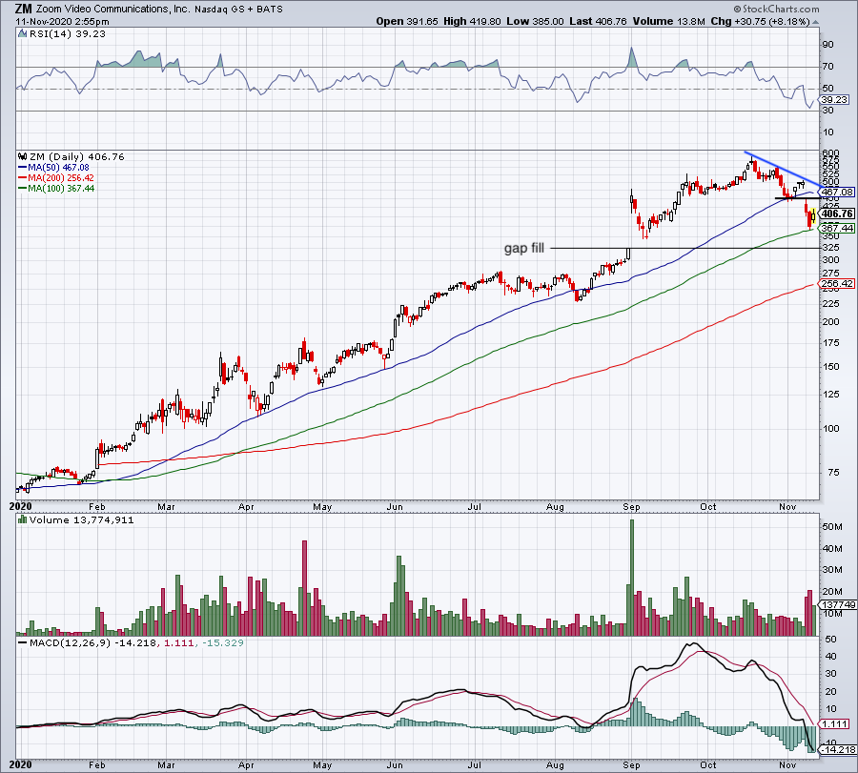Click the 367.44 green price tag on axis
The width and height of the screenshot is (858, 773).
point(837,228)
